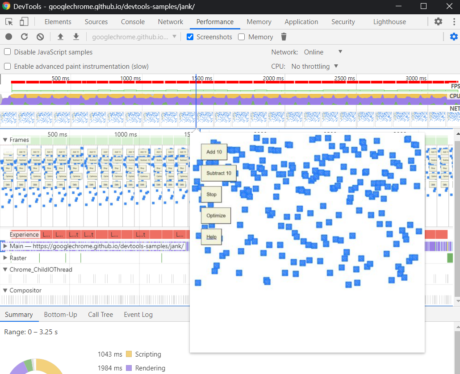Click the Stop button in preview
460x374 pixels.
(211, 194)
